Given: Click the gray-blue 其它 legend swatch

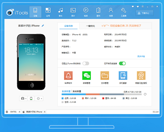Looking at the screenshot, I should click(x=124, y=98).
